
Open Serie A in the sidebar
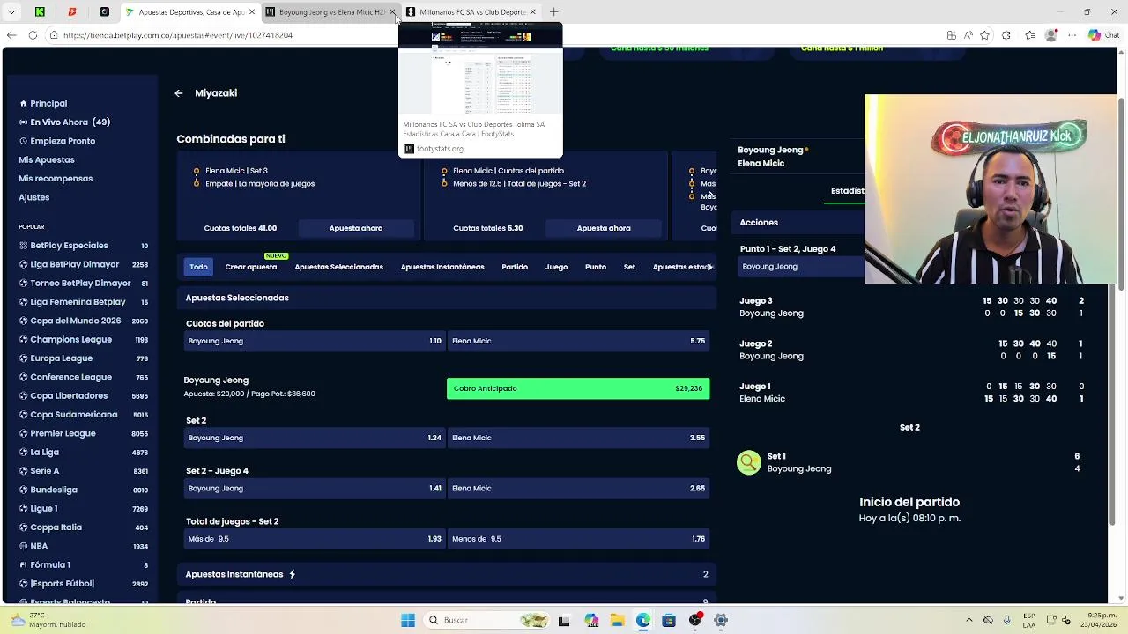click(45, 471)
